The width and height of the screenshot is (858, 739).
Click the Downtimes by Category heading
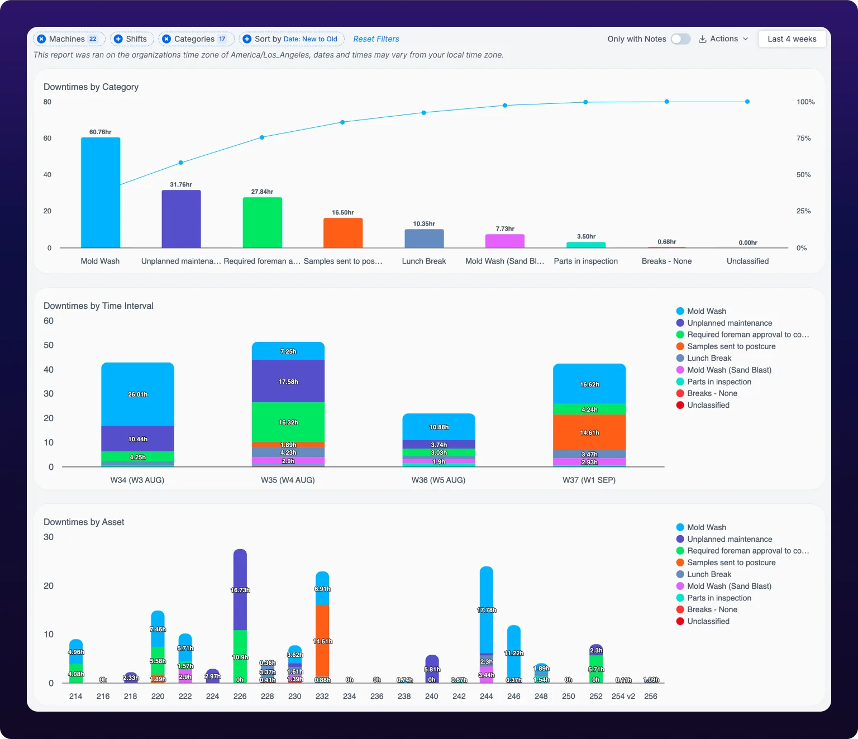[x=91, y=87]
